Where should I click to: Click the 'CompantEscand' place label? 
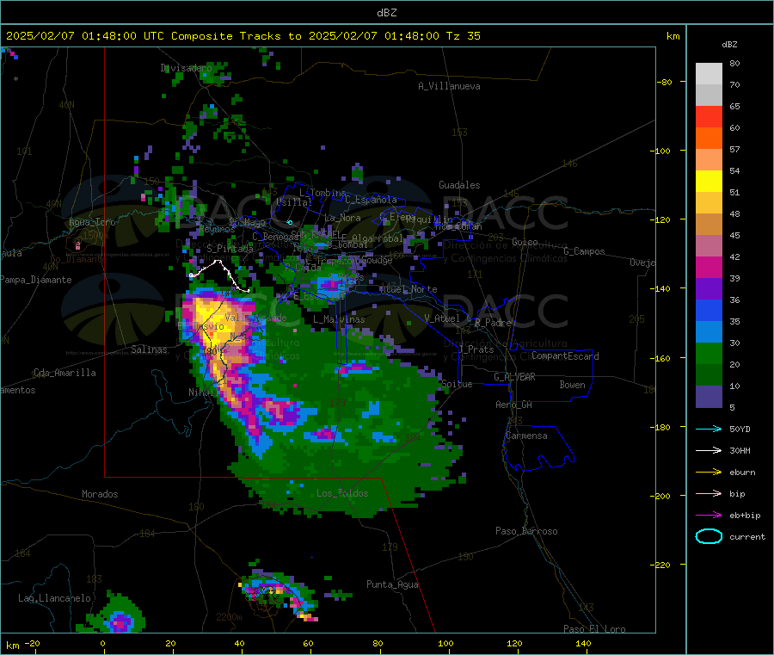pos(565,356)
